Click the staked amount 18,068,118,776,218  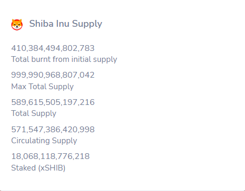pyautogui.click(x=51, y=156)
